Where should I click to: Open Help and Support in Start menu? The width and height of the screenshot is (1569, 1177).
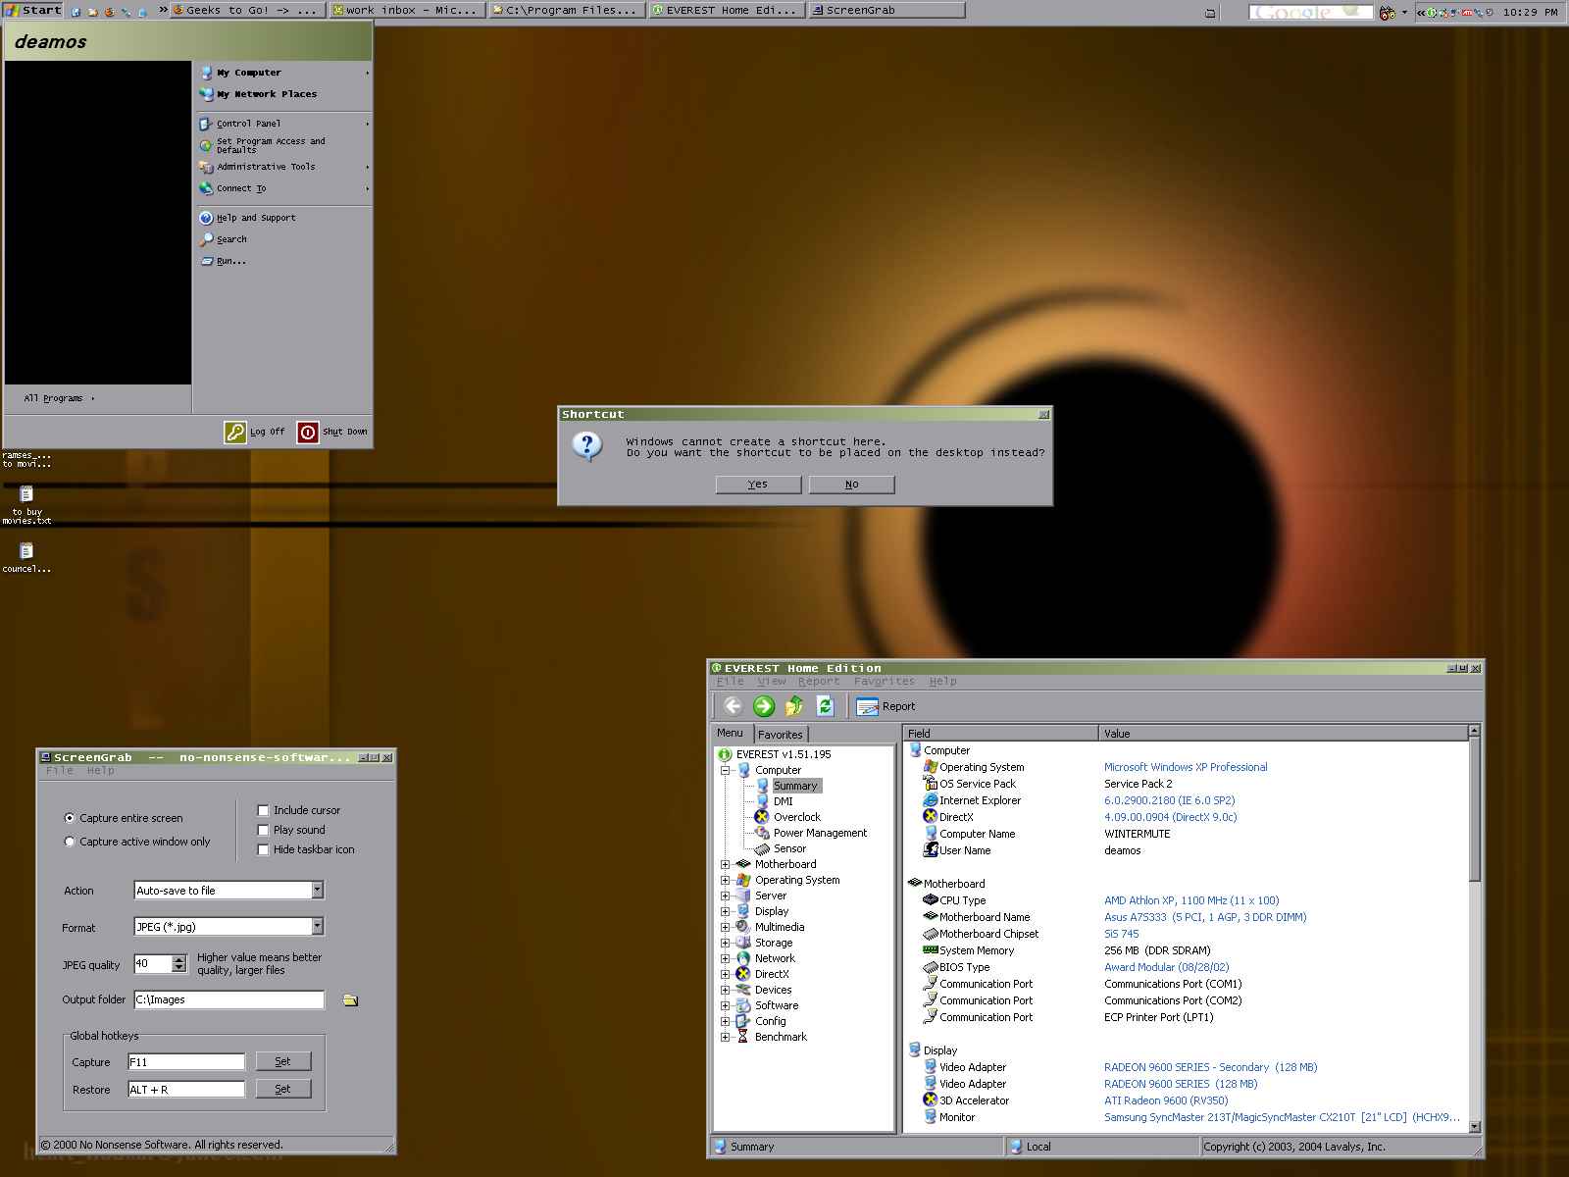pos(255,218)
